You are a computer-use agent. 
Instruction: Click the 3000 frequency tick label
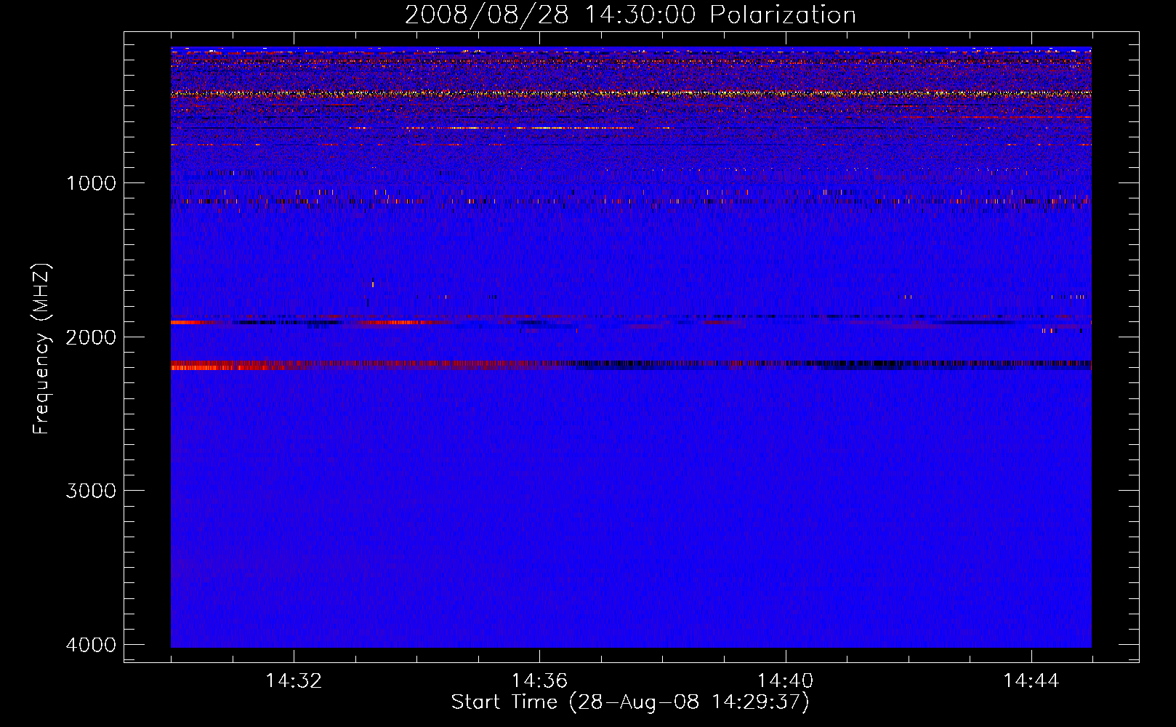(91, 491)
